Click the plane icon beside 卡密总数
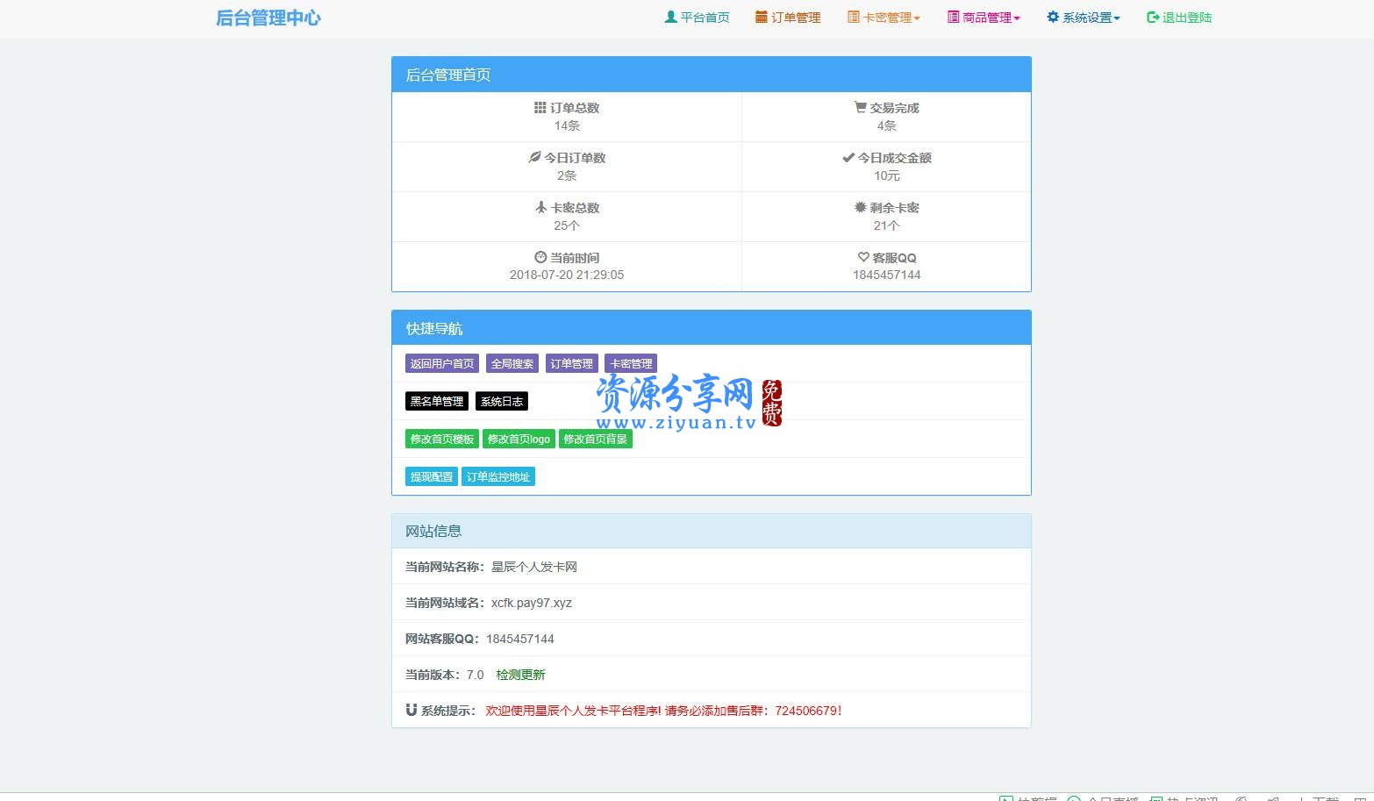 (541, 207)
